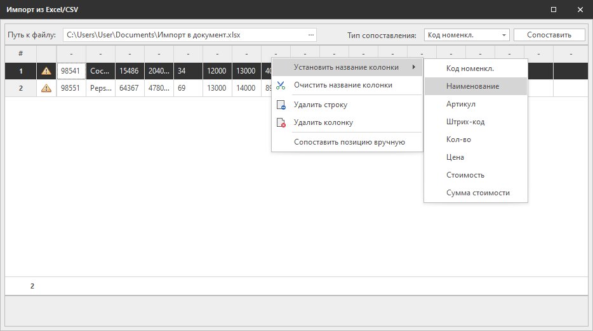
Task: Click the delete column icon
Action: (281, 123)
